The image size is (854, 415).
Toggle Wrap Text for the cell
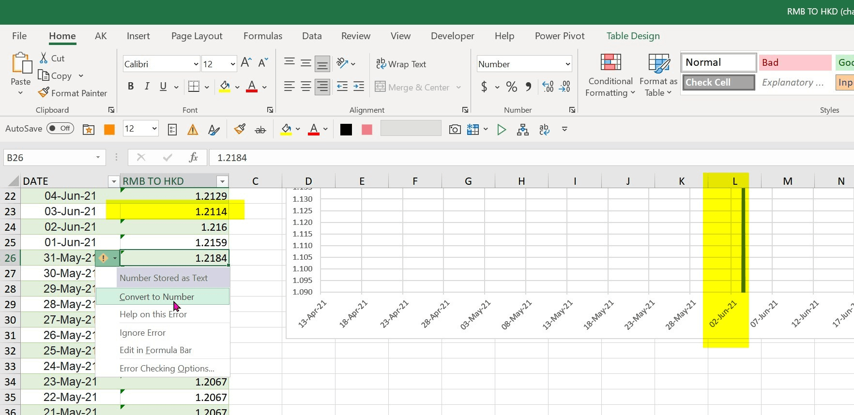pyautogui.click(x=401, y=64)
